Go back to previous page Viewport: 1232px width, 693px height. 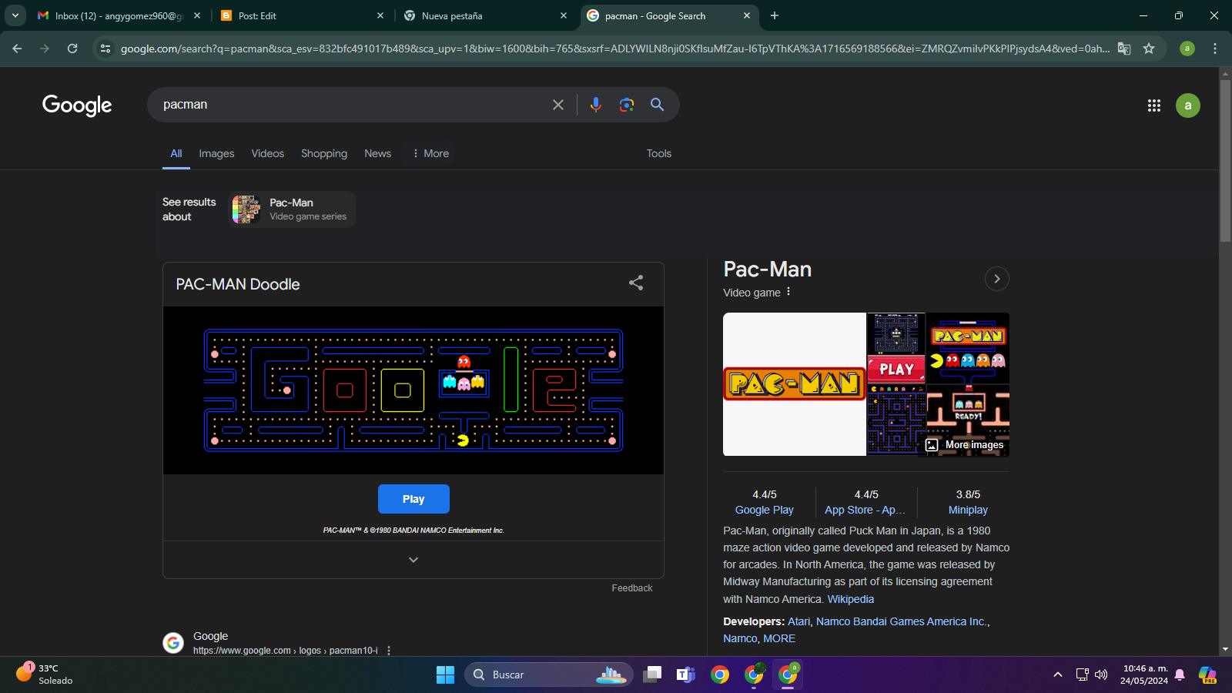point(17,49)
